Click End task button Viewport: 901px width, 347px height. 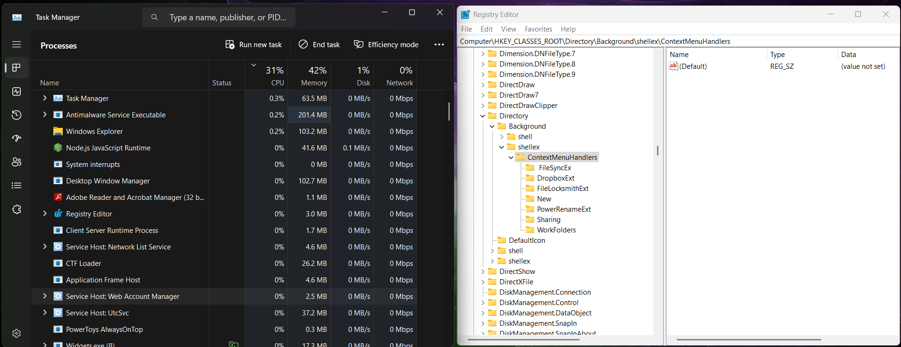(x=319, y=45)
